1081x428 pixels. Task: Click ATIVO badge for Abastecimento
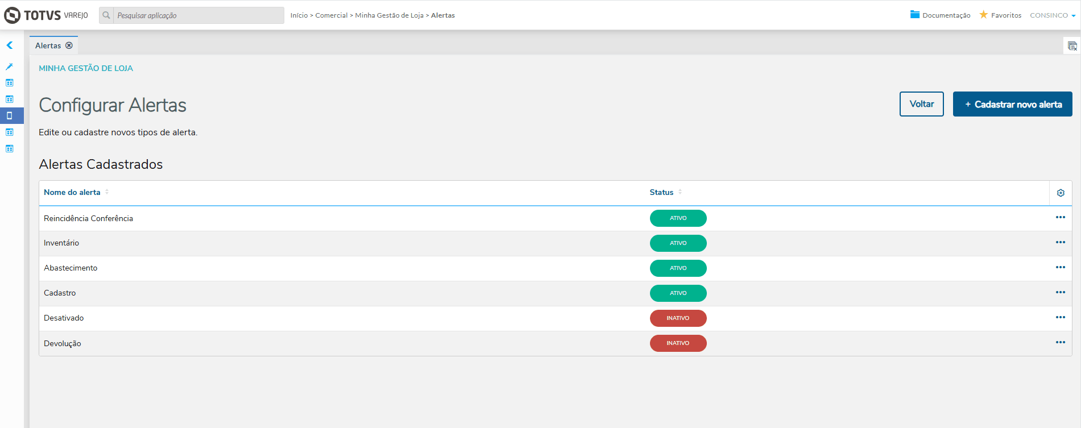[x=678, y=268]
